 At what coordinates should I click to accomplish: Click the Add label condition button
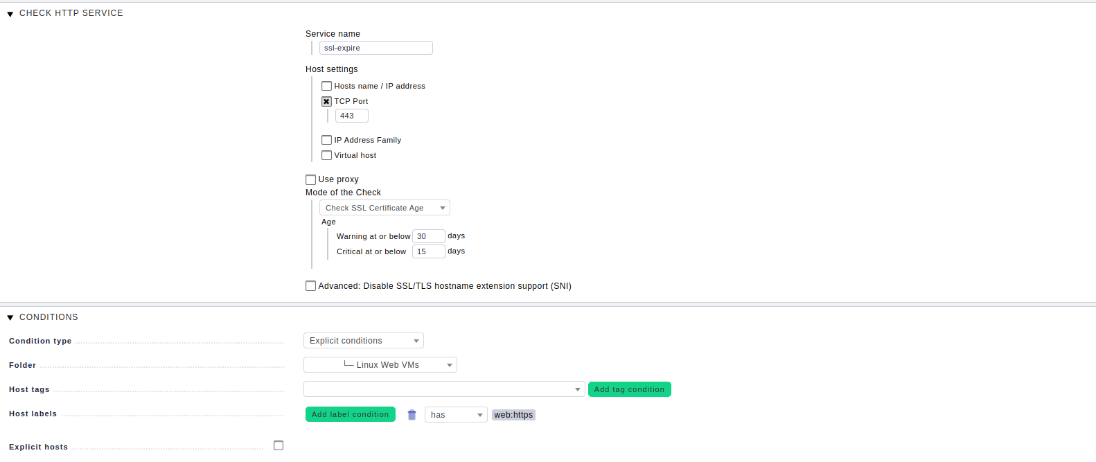(x=351, y=414)
